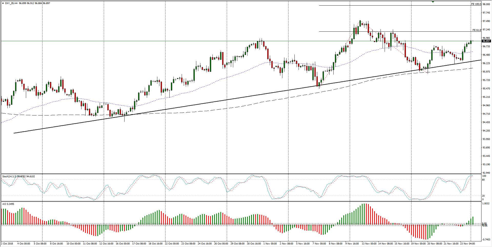Click the 95.470 price scale label

[x=486, y=89]
